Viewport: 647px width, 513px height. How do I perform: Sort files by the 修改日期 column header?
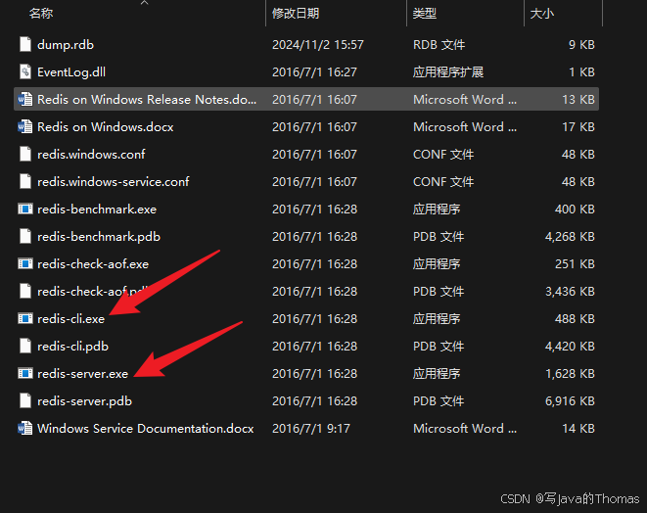[296, 14]
